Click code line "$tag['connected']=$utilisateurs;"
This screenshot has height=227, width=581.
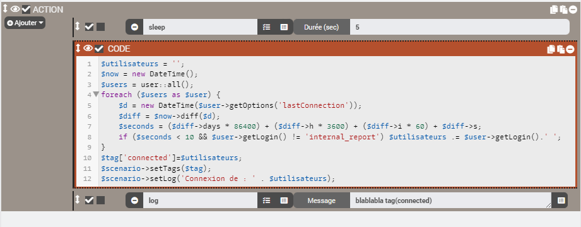click(x=171, y=158)
